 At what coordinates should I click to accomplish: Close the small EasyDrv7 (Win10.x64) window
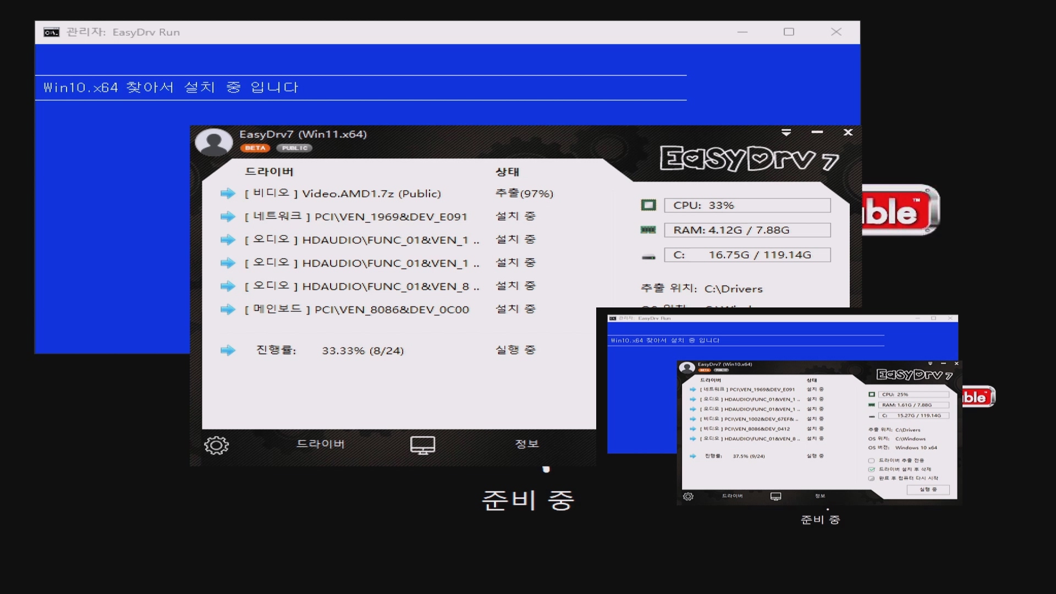(x=956, y=364)
